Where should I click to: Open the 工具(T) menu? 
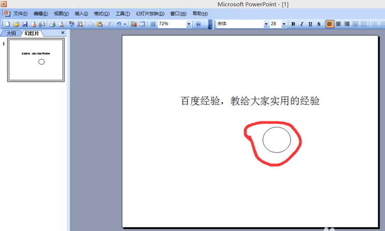click(122, 14)
